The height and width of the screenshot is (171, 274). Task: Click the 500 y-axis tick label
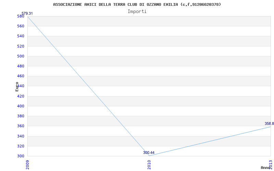21,56
